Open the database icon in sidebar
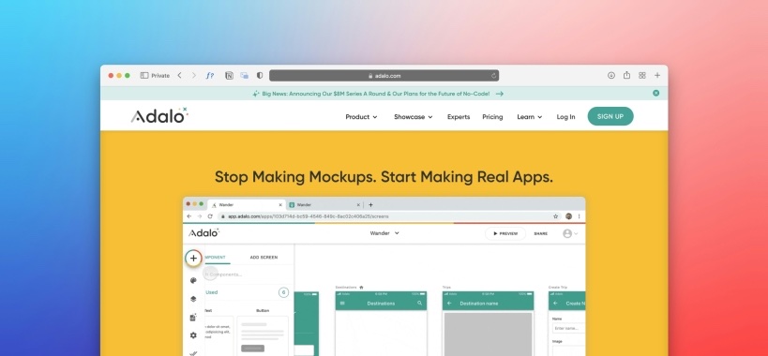 193,318
